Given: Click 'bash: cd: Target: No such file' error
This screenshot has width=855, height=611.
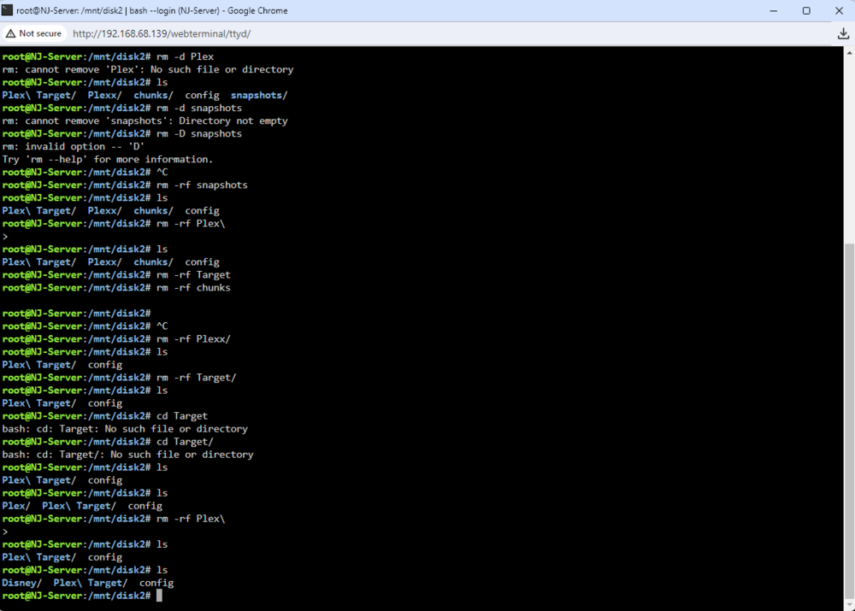Looking at the screenshot, I should point(125,429).
